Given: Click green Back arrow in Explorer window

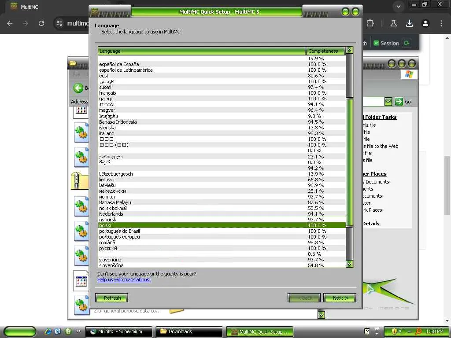Looking at the screenshot, I should click(78, 88).
